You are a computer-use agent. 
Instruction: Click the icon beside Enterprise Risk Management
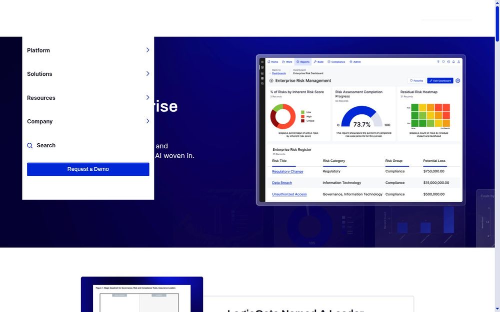[271, 80]
